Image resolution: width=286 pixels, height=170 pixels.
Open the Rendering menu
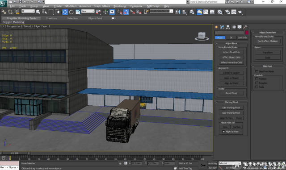[x=119, y=6]
